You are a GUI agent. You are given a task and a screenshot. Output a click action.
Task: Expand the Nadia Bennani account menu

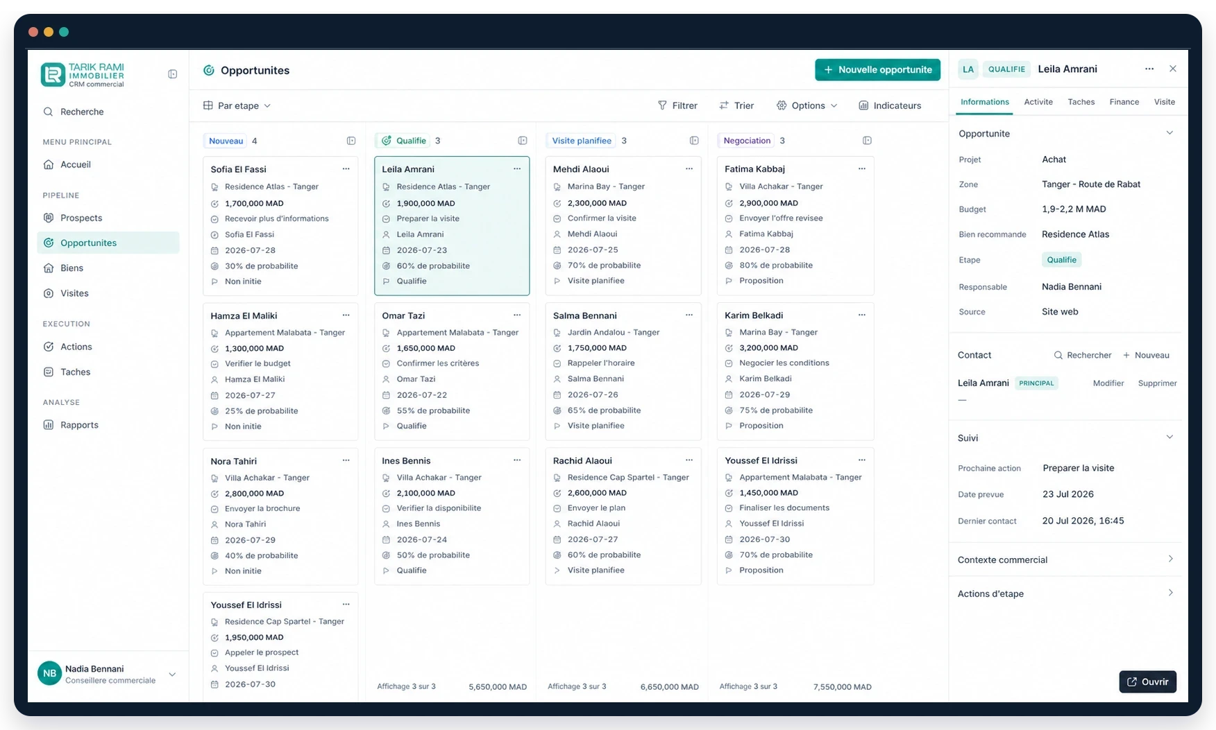(172, 674)
